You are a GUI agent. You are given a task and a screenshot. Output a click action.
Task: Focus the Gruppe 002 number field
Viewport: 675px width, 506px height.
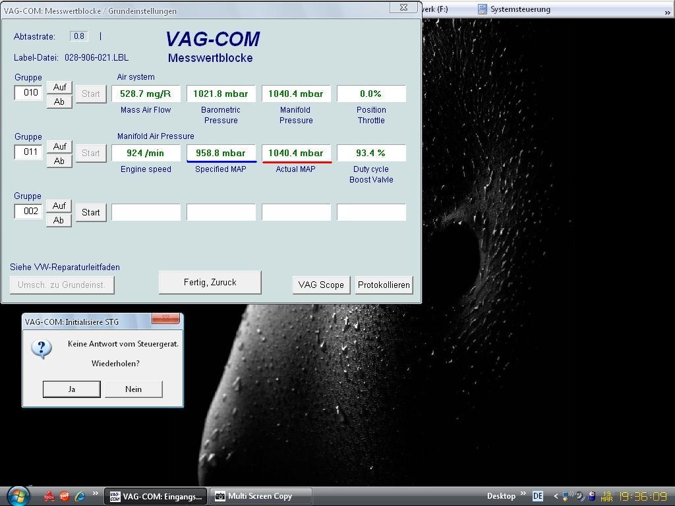click(x=28, y=211)
